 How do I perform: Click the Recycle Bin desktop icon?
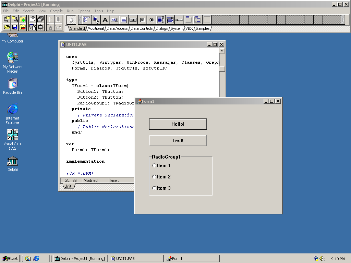[13, 86]
